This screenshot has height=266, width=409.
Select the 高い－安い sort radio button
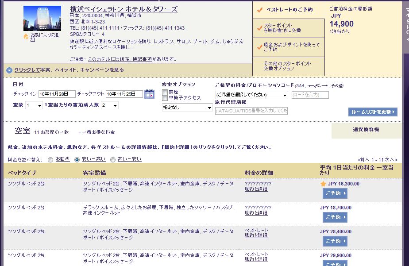coord(113,160)
